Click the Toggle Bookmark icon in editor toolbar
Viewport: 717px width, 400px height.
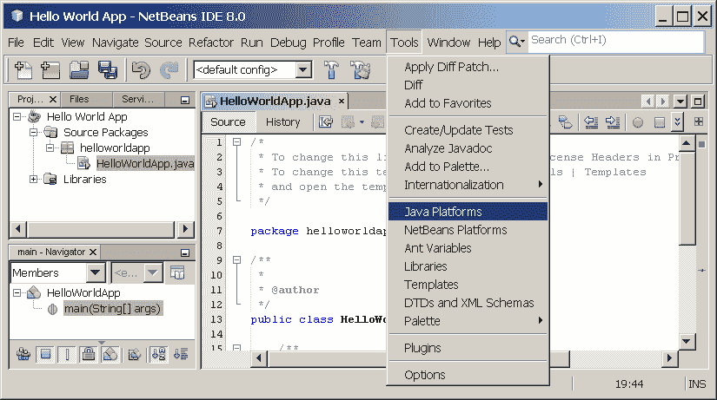click(x=566, y=122)
